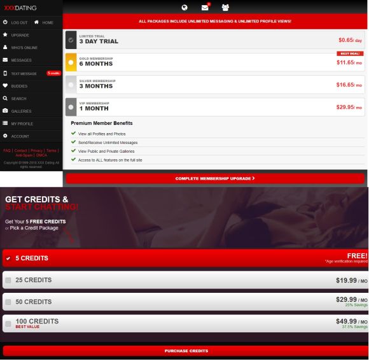Click the Log Out power icon
The image size is (369, 361).
pyautogui.click(x=5, y=22)
